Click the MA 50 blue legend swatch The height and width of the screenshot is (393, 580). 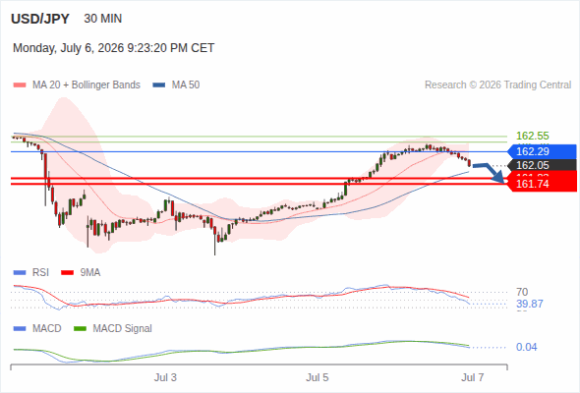coord(159,85)
